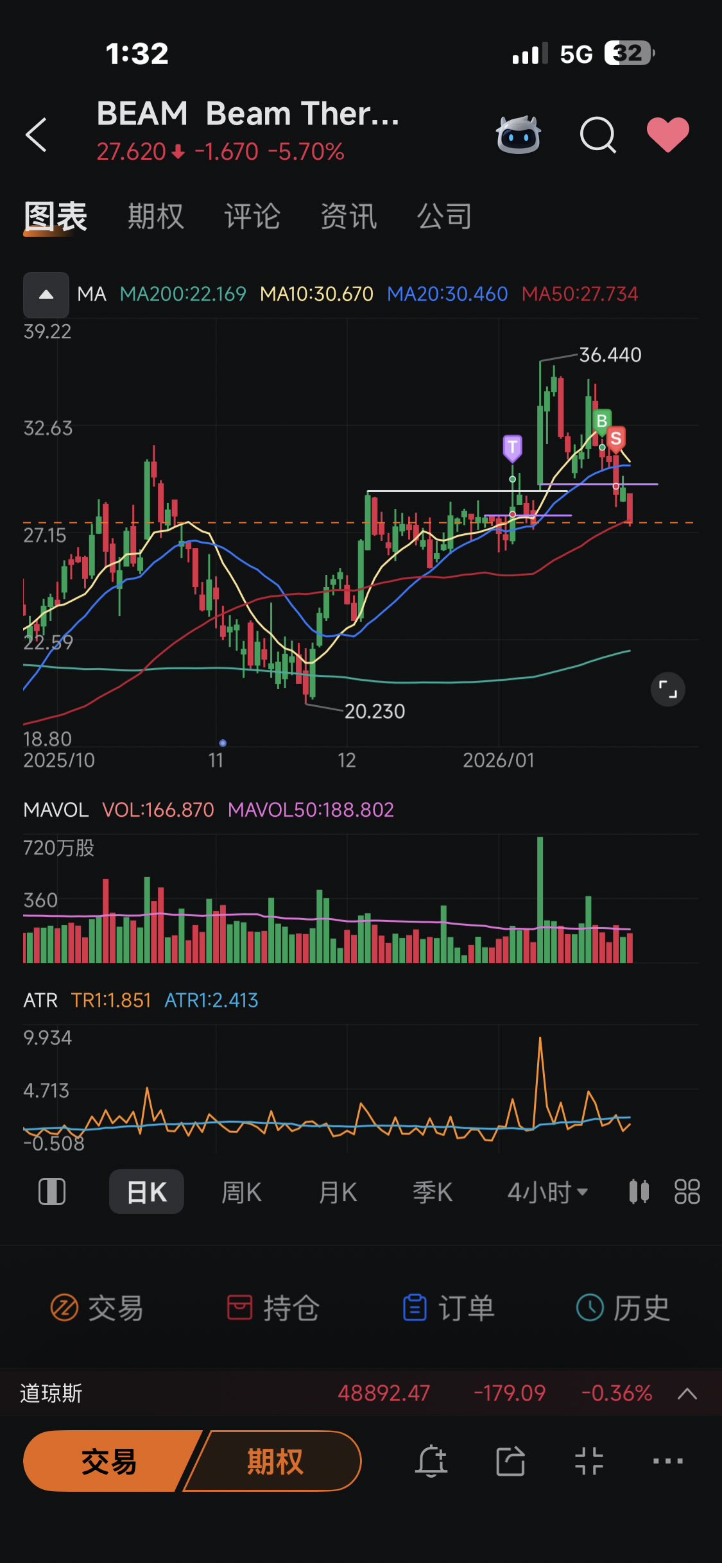Expand the 道琼斯 index bar chevron
The height and width of the screenshot is (1563, 722).
(687, 1394)
